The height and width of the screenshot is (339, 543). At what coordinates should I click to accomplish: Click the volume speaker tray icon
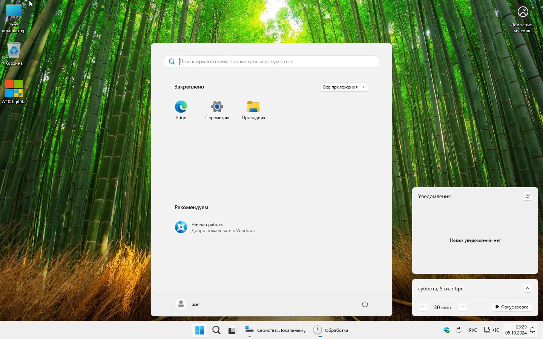tap(496, 330)
